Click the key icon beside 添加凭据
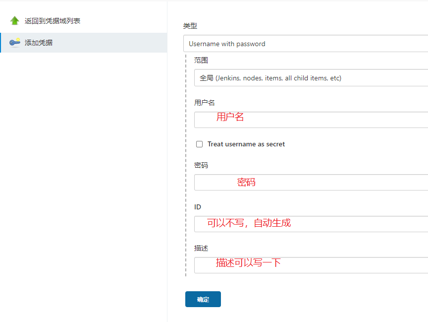This screenshot has width=428, height=322. (x=15, y=43)
